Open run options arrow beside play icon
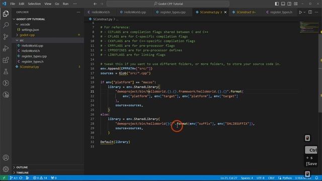Viewport: 322px width, 181px height. [x=304, y=12]
